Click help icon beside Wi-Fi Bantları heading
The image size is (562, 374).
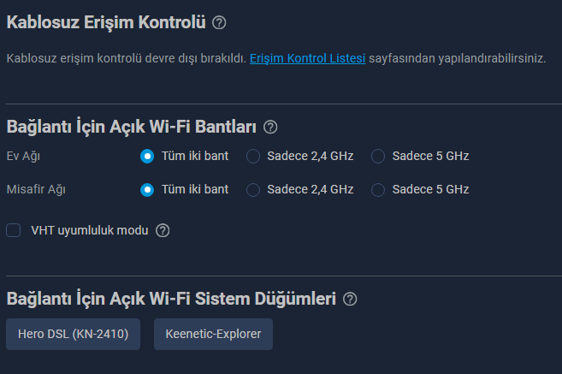270,128
